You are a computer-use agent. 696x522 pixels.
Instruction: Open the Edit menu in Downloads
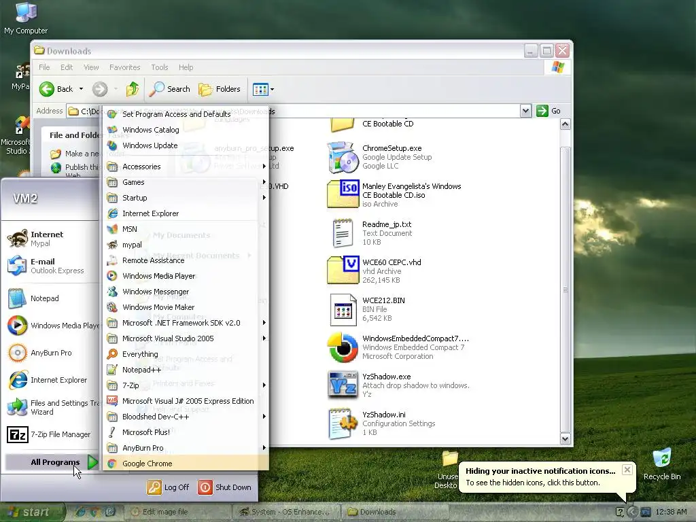(67, 67)
